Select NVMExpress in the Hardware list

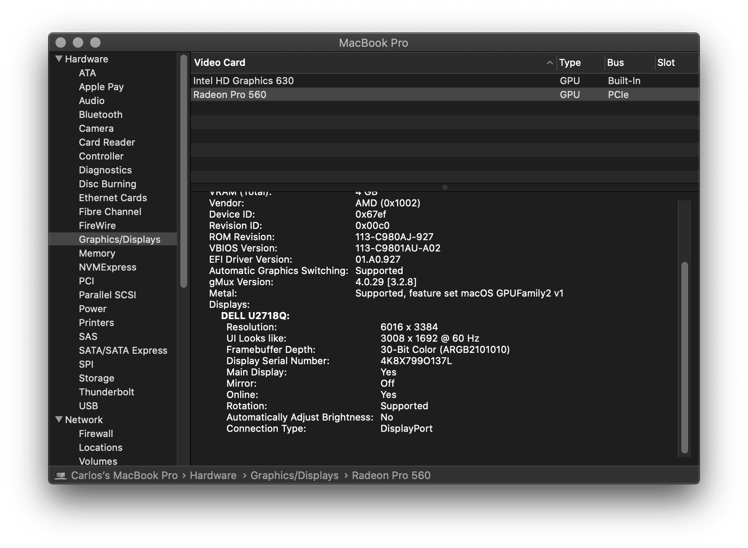point(107,267)
